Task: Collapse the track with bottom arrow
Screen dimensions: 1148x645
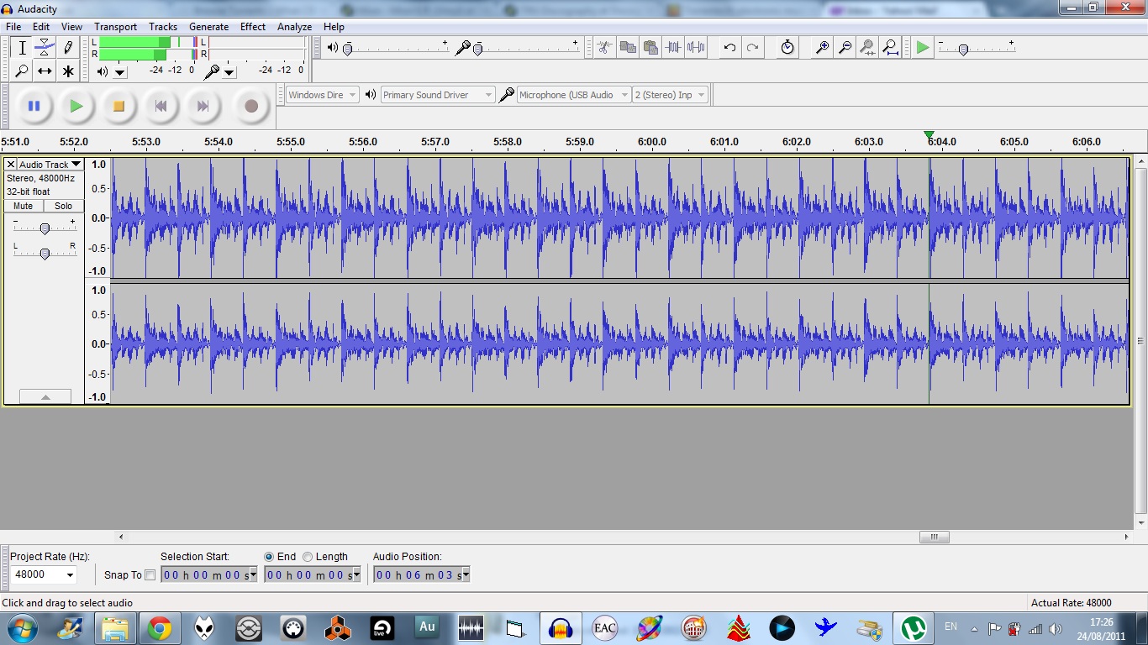Action: click(x=45, y=396)
